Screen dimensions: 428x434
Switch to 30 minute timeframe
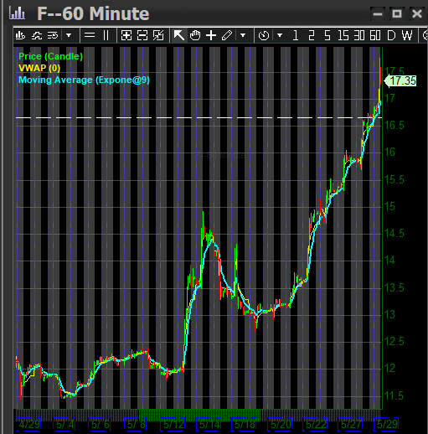359,35
